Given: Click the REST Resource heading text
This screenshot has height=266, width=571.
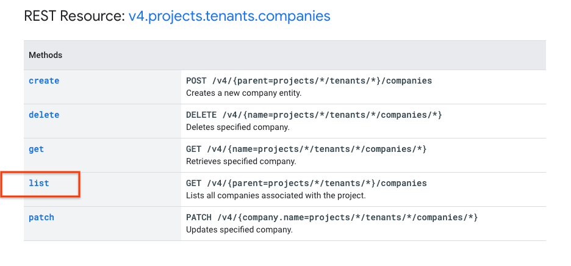Looking at the screenshot, I should 74,16.
